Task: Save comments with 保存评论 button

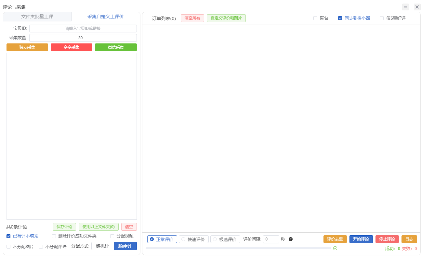Action: click(x=64, y=227)
